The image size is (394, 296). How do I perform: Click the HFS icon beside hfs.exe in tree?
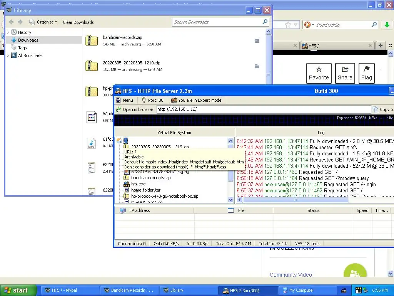[x=126, y=184]
